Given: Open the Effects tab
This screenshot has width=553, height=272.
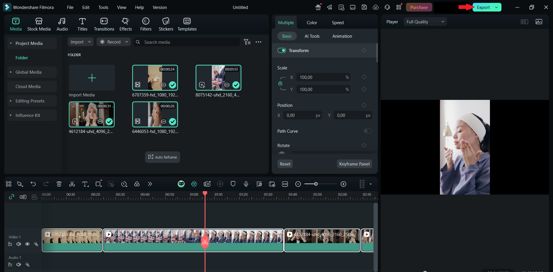Looking at the screenshot, I should (126, 24).
